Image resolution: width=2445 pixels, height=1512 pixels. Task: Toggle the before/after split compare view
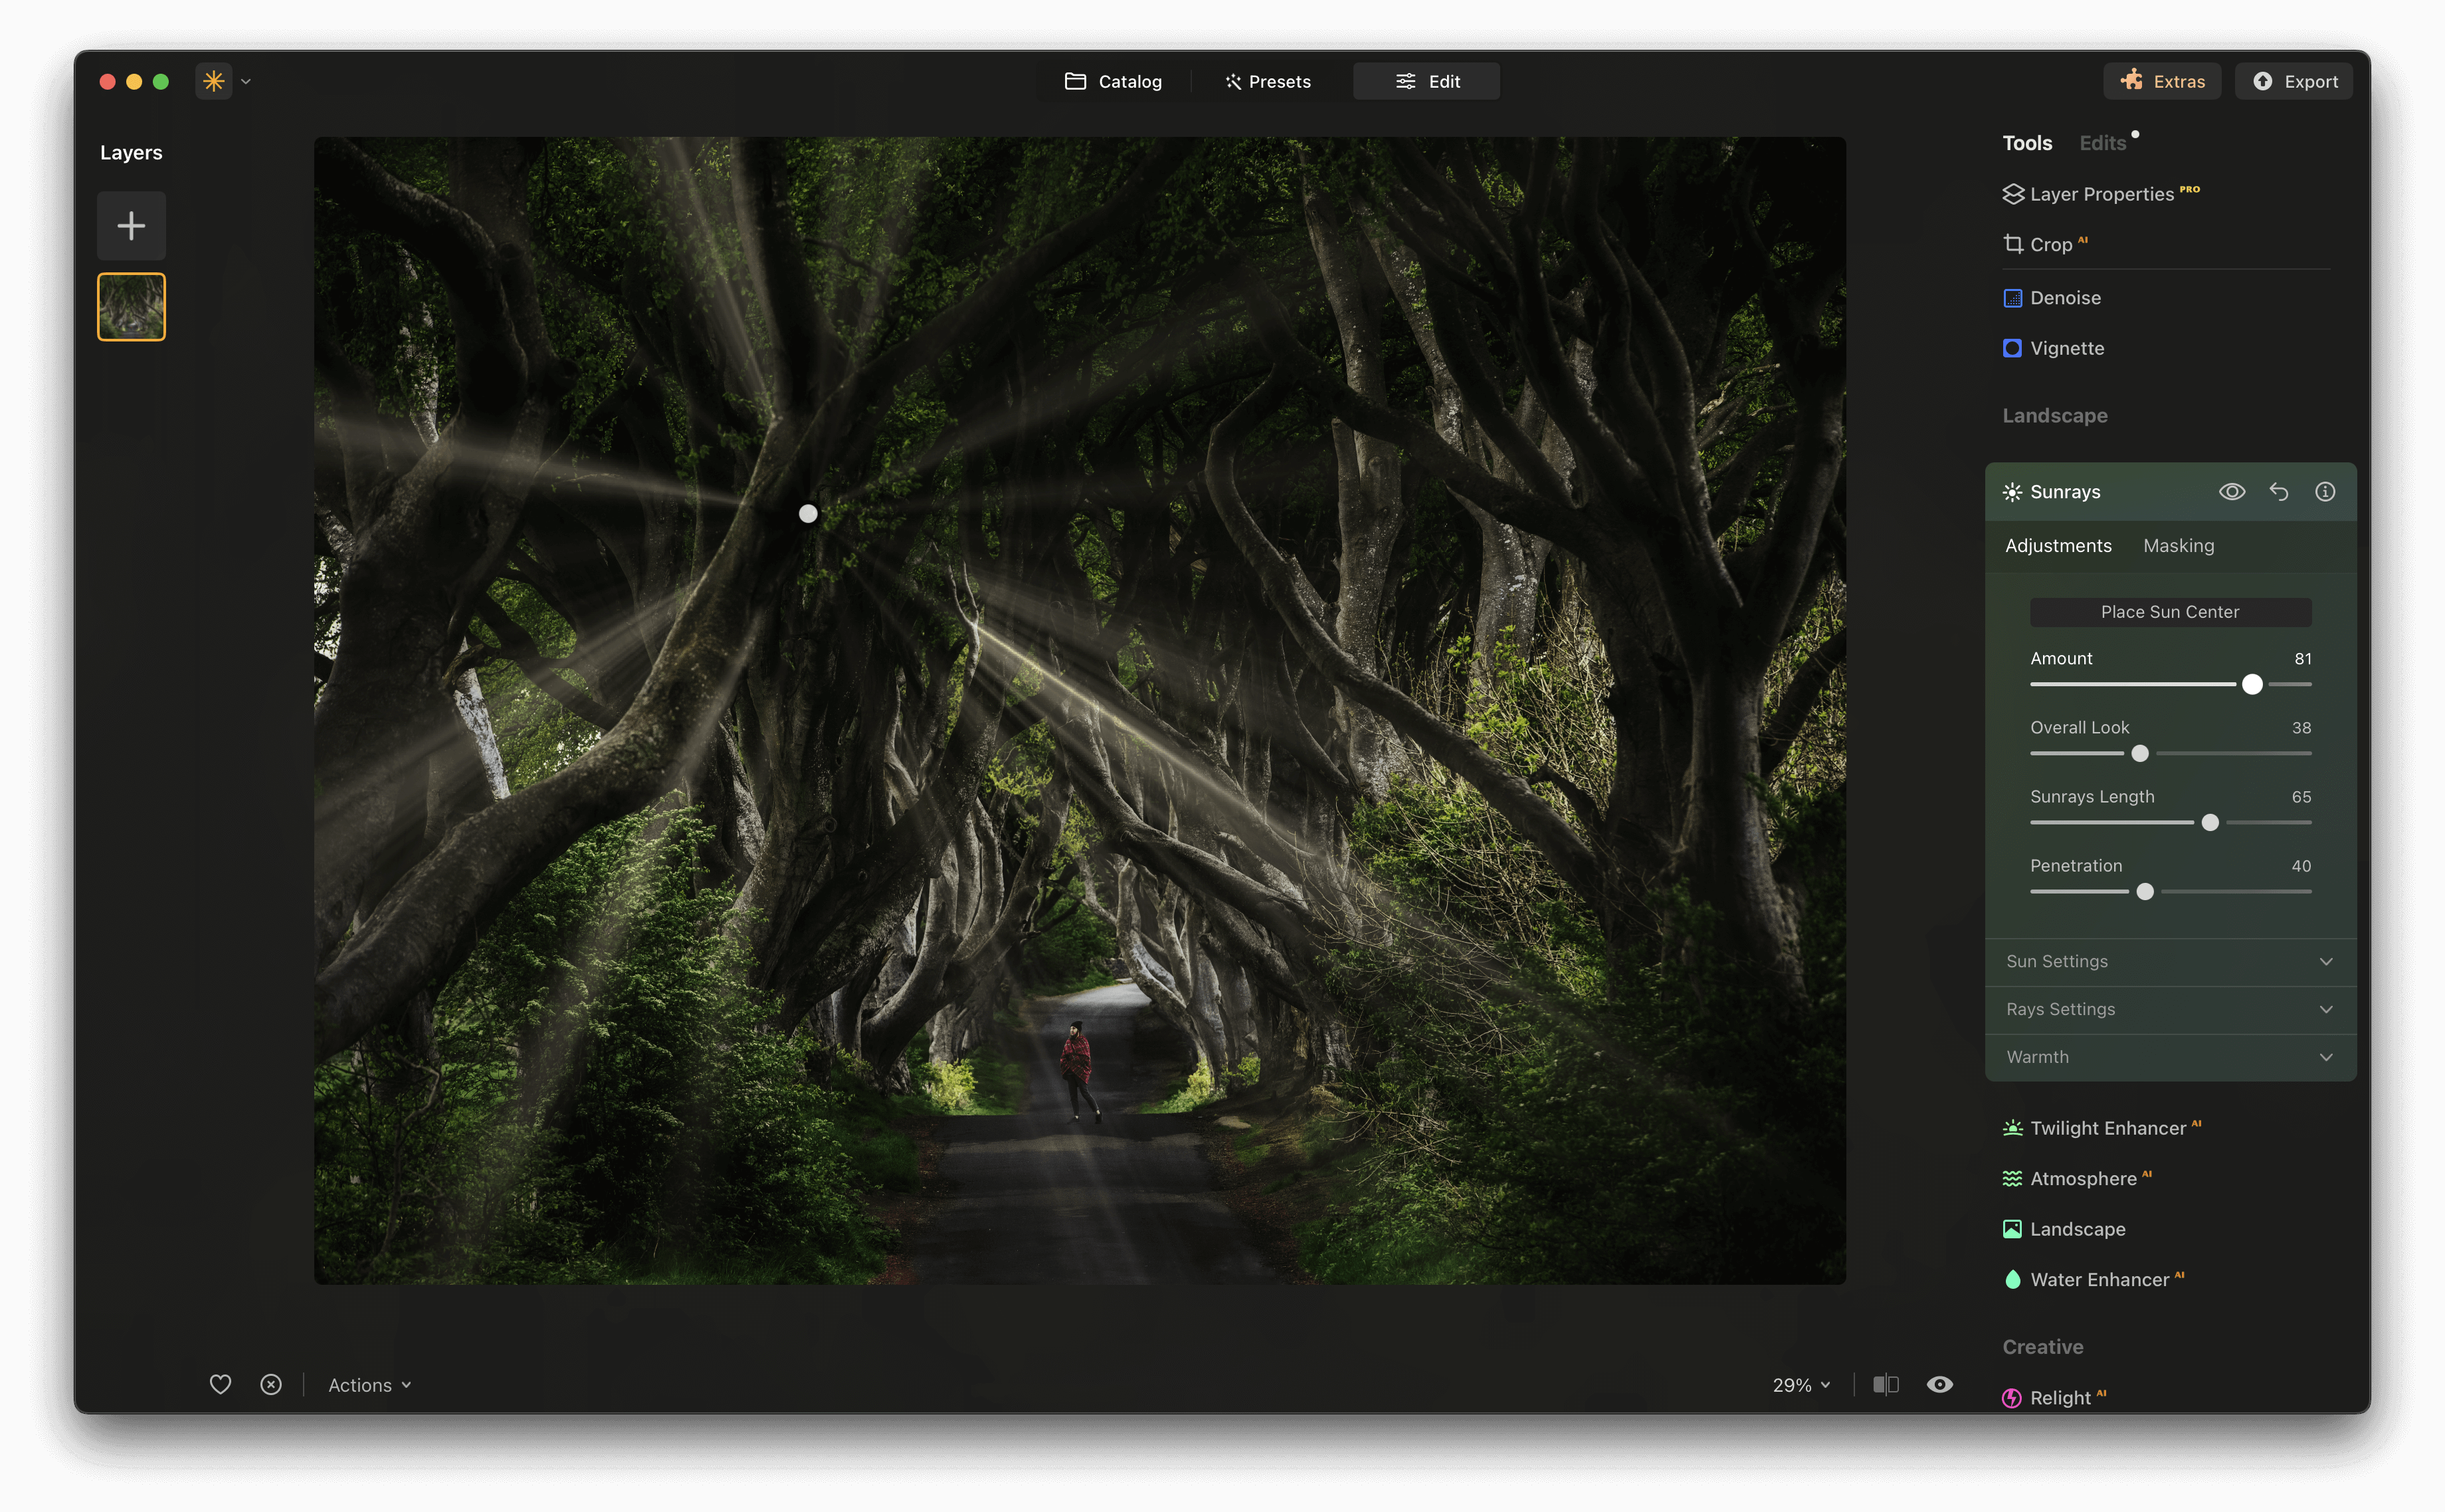click(1885, 1384)
